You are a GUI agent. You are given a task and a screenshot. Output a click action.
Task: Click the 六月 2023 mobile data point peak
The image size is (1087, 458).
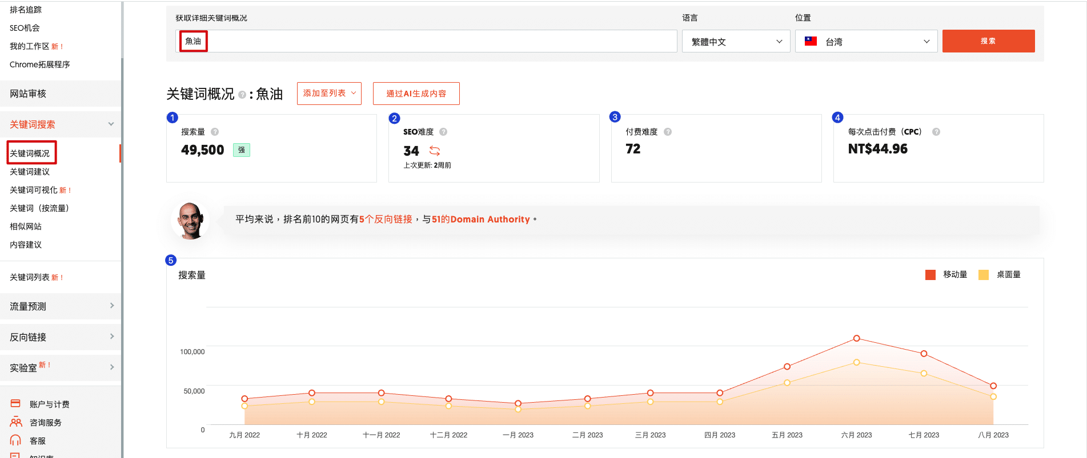click(856, 338)
